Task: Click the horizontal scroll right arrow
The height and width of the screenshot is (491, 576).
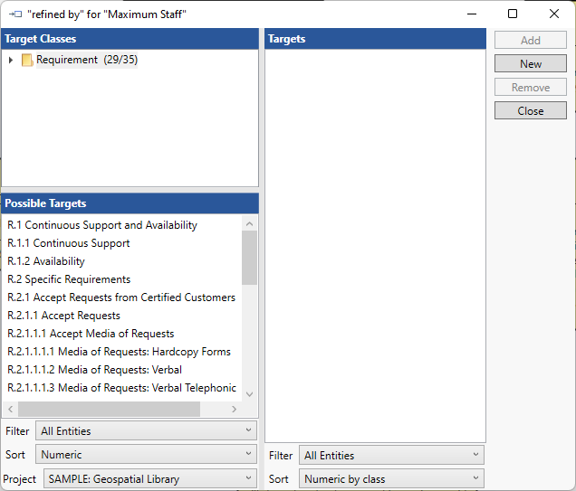Action: [x=235, y=410]
